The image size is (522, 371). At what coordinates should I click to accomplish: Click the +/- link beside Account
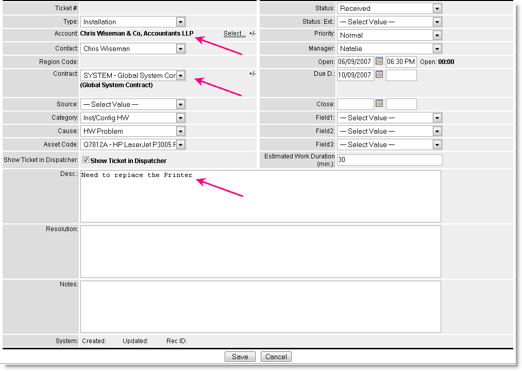pos(252,34)
